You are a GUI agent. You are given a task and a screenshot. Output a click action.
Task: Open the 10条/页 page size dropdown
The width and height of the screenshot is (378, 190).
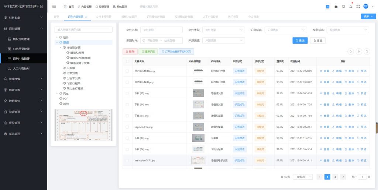[303, 177]
